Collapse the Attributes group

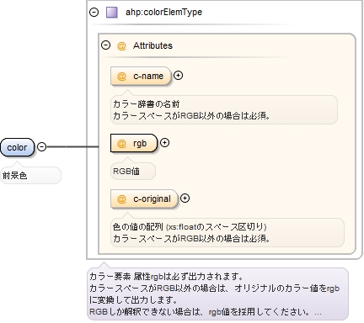pos(105,45)
